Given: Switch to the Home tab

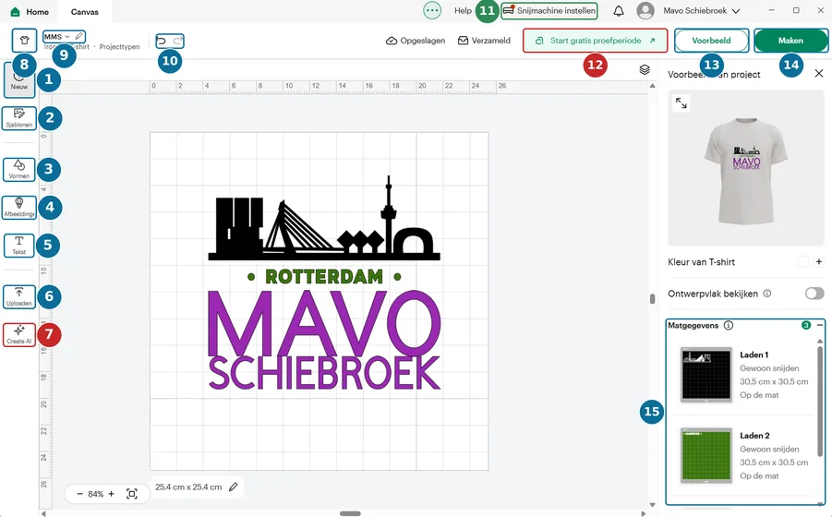Looking at the screenshot, I should coord(30,11).
